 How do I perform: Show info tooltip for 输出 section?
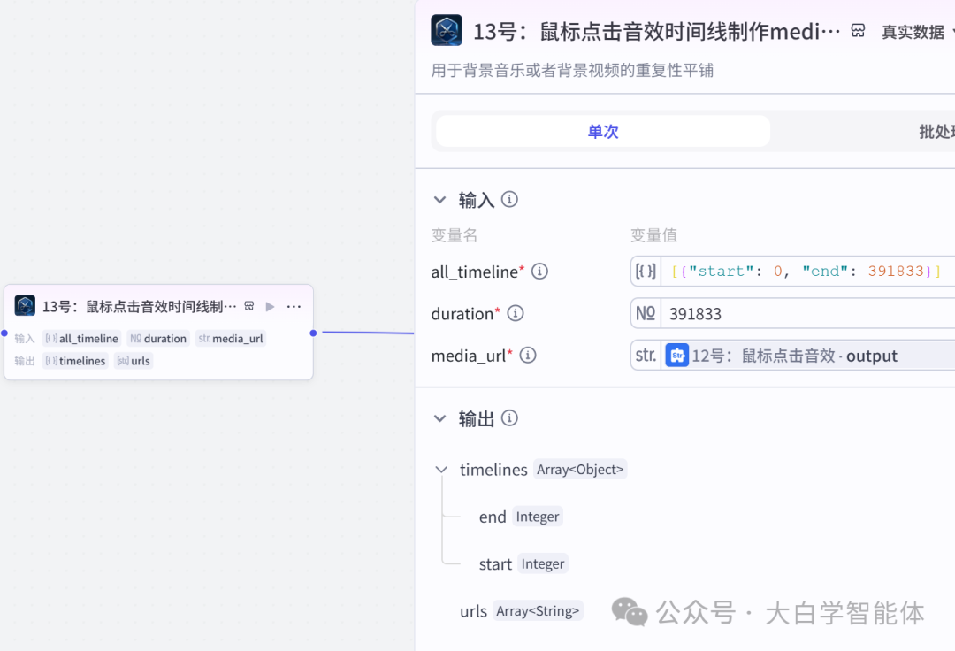point(510,417)
